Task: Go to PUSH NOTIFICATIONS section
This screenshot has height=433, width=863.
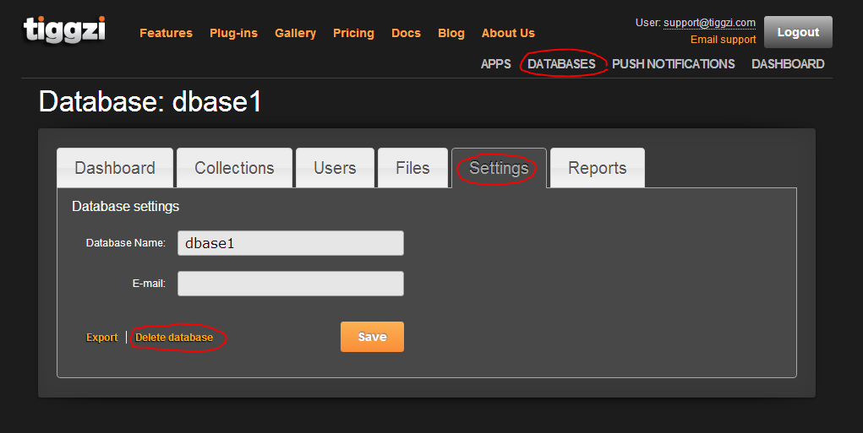Action: (x=673, y=64)
